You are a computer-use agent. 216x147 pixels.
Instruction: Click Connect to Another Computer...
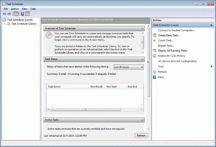click(x=176, y=30)
